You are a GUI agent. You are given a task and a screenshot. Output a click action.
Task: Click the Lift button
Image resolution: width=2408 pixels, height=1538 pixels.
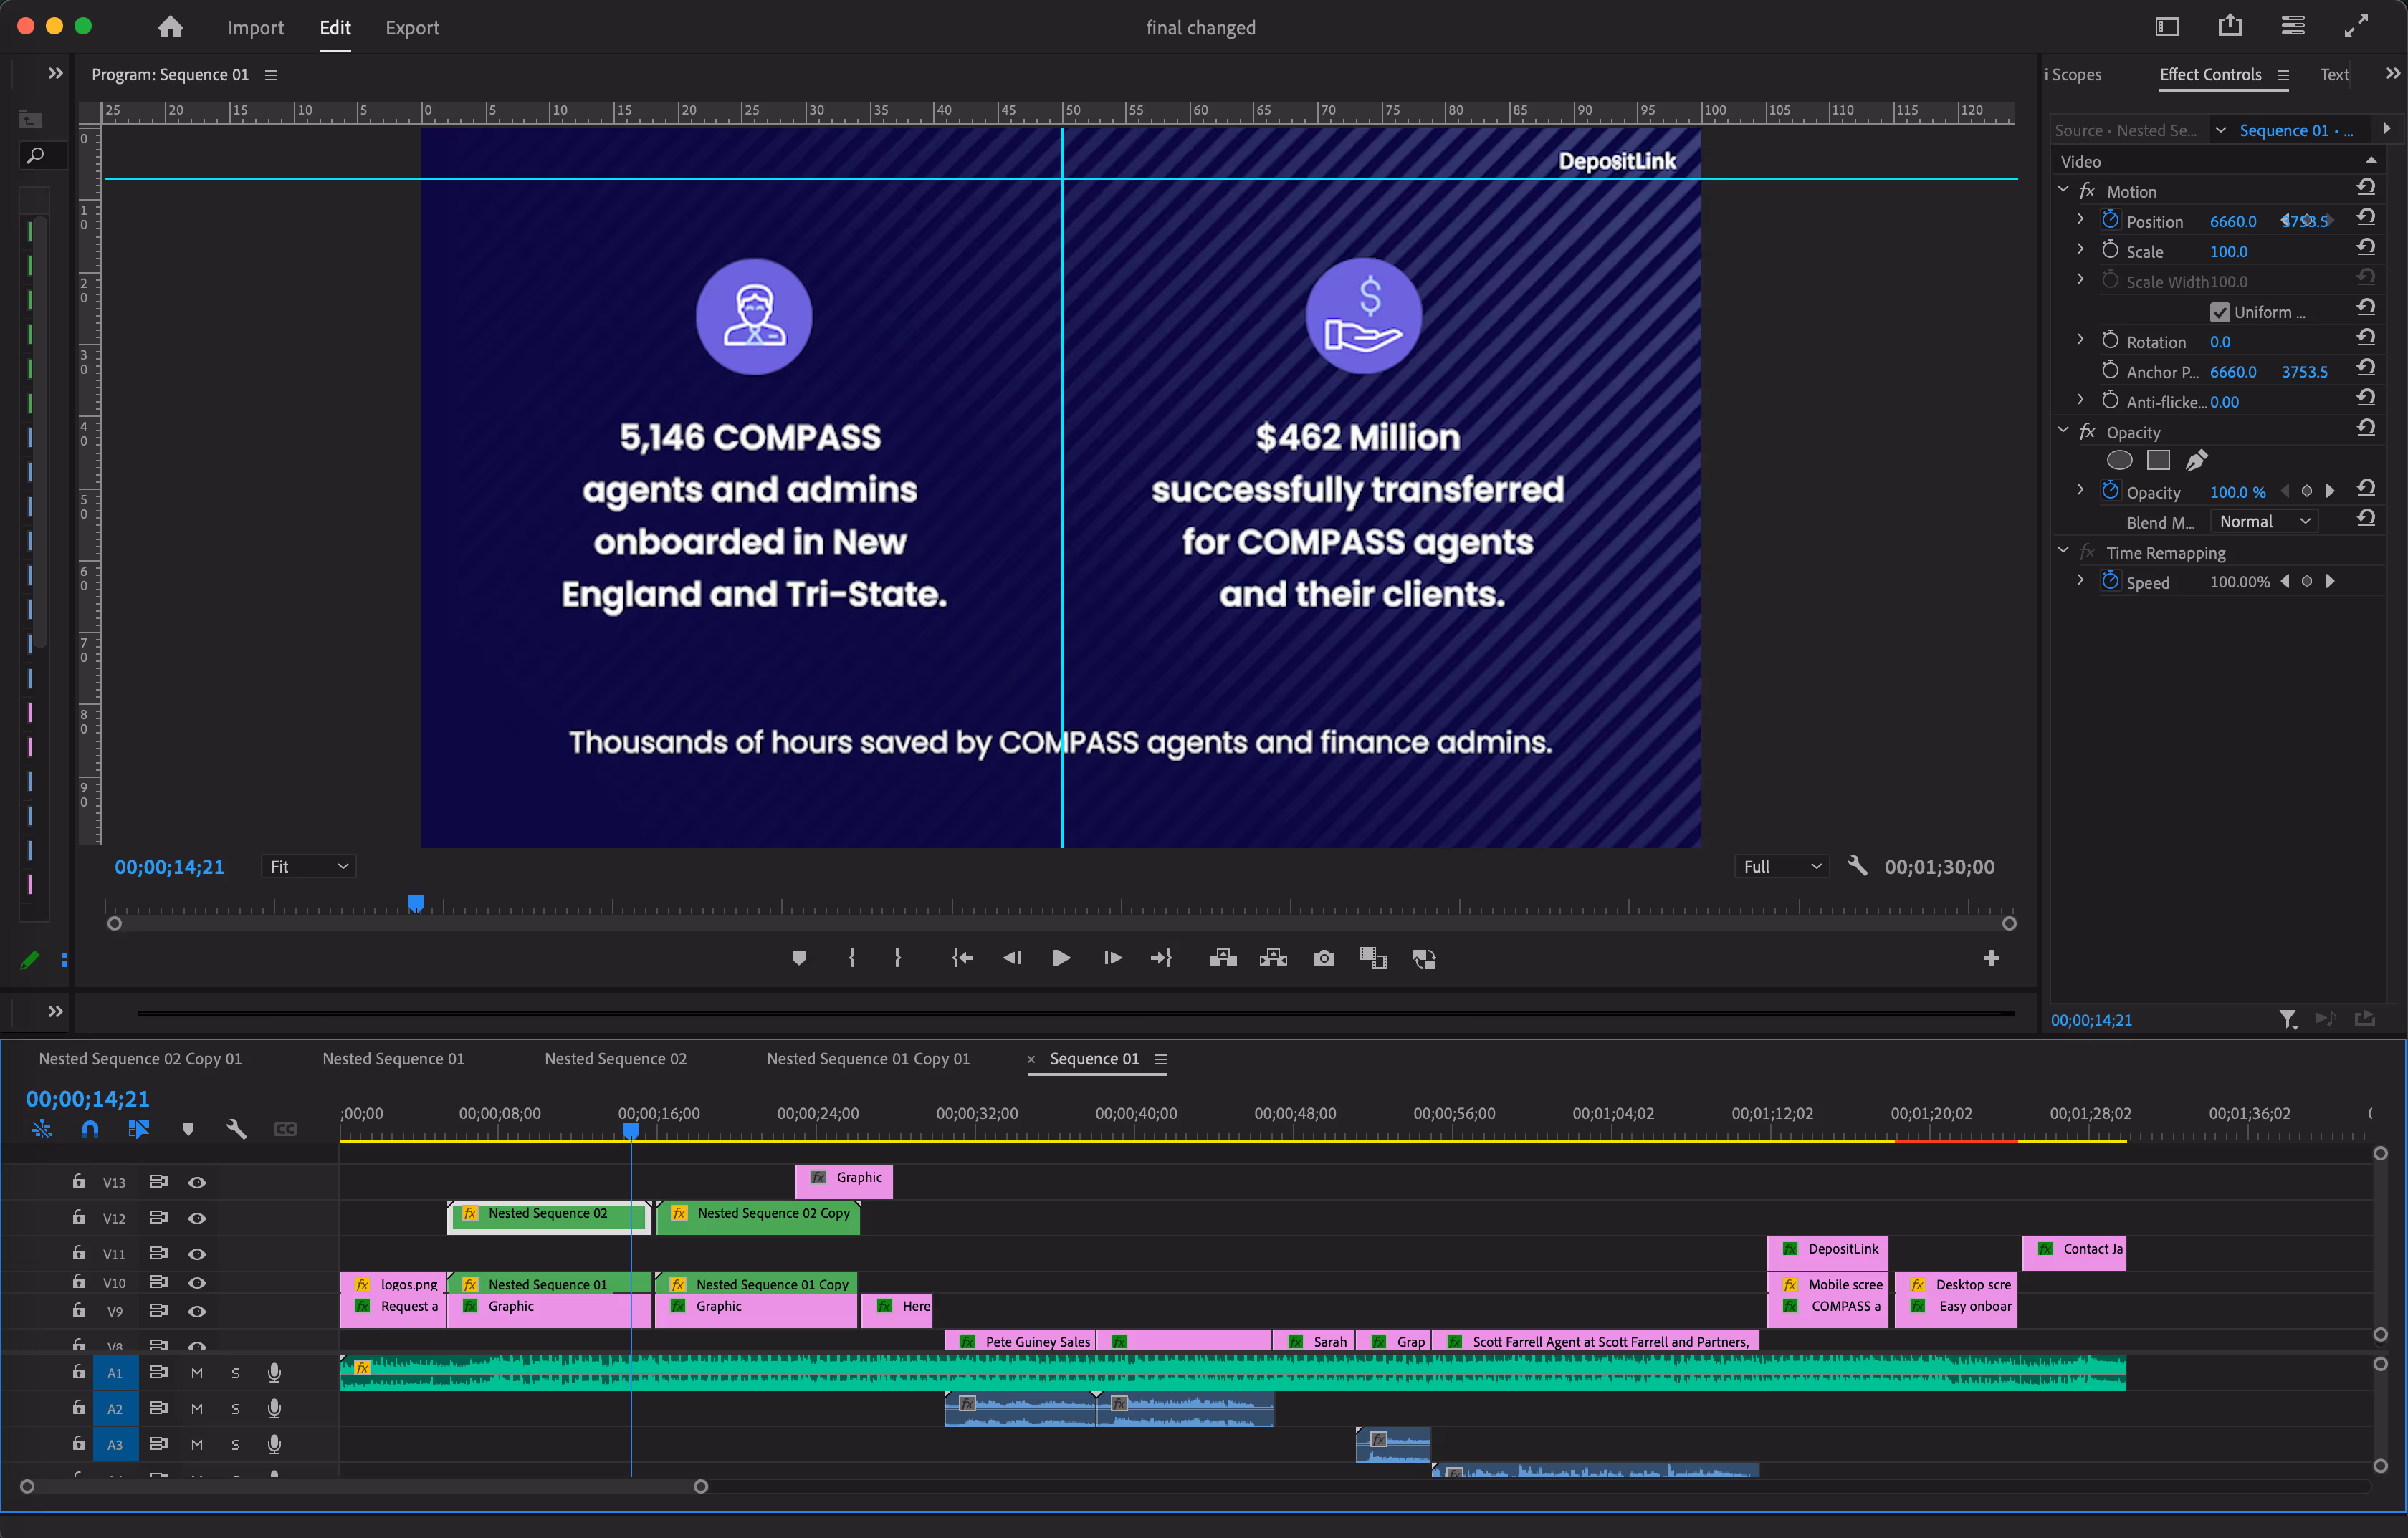1222,957
